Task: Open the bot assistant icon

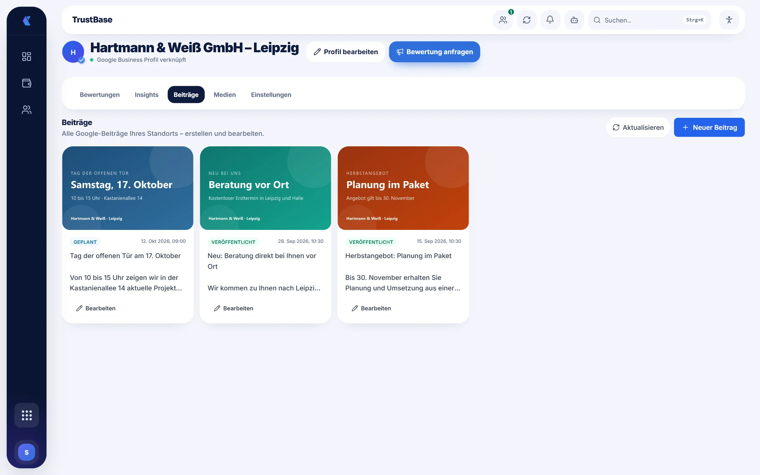Action: tap(574, 20)
